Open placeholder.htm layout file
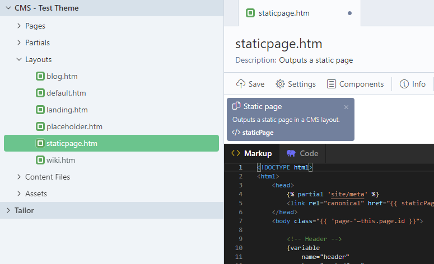Viewport: 434px width, 264px height. click(74, 126)
